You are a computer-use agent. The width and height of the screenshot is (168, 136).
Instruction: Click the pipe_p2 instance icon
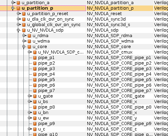pyautogui.click(x=35, y=63)
